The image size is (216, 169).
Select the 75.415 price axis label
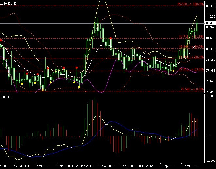(x=210, y=92)
